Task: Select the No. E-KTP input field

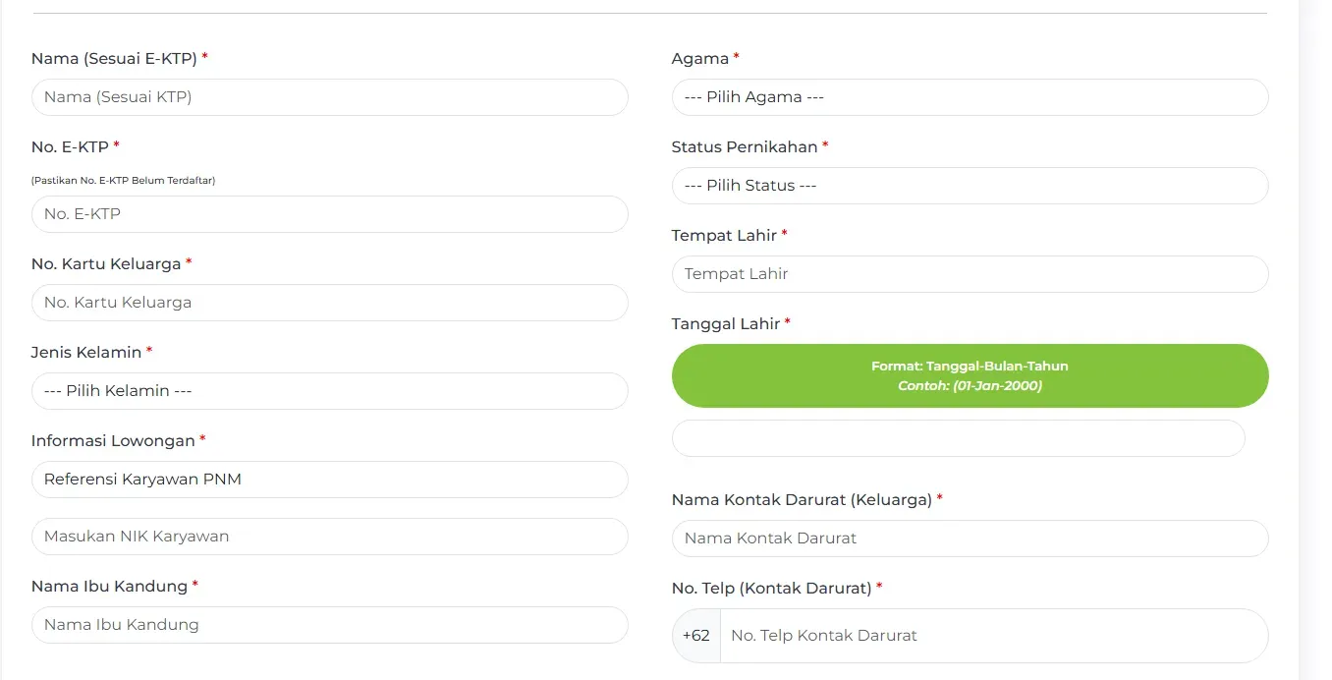Action: (x=329, y=213)
